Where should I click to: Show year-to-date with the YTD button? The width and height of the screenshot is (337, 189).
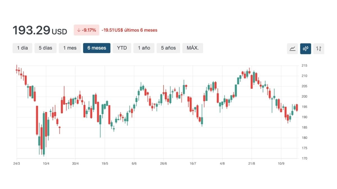(122, 48)
